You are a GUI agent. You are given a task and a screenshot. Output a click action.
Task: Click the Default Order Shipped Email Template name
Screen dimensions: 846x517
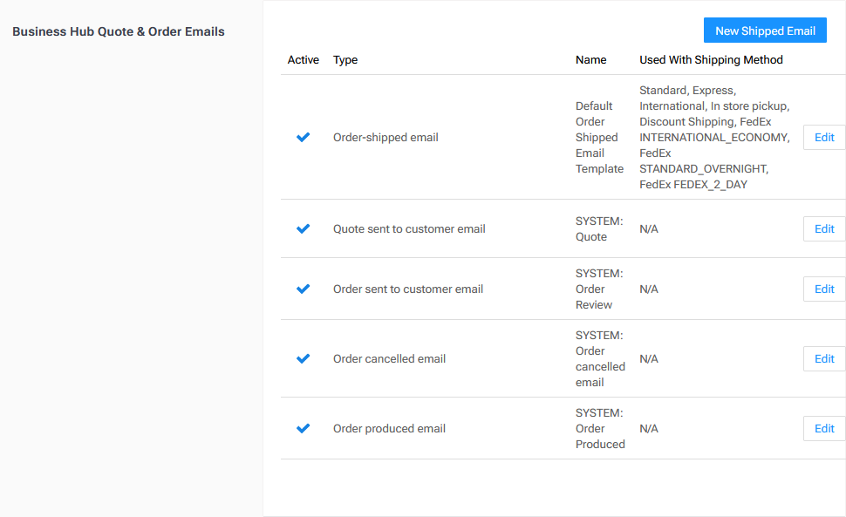click(598, 137)
